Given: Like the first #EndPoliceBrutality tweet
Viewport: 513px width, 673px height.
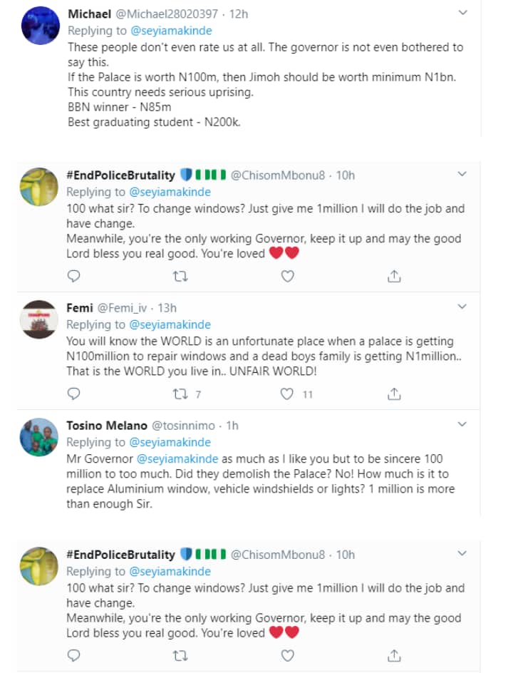Looking at the screenshot, I should click(287, 276).
